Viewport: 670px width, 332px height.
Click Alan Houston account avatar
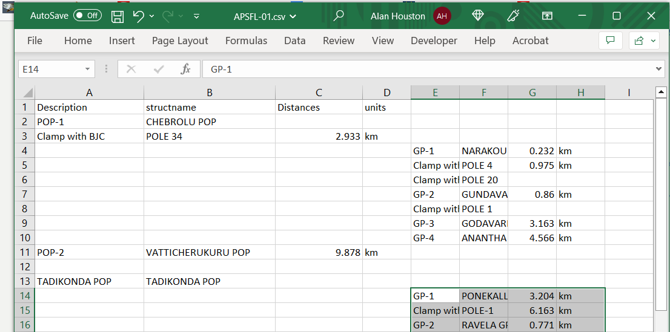tap(442, 16)
